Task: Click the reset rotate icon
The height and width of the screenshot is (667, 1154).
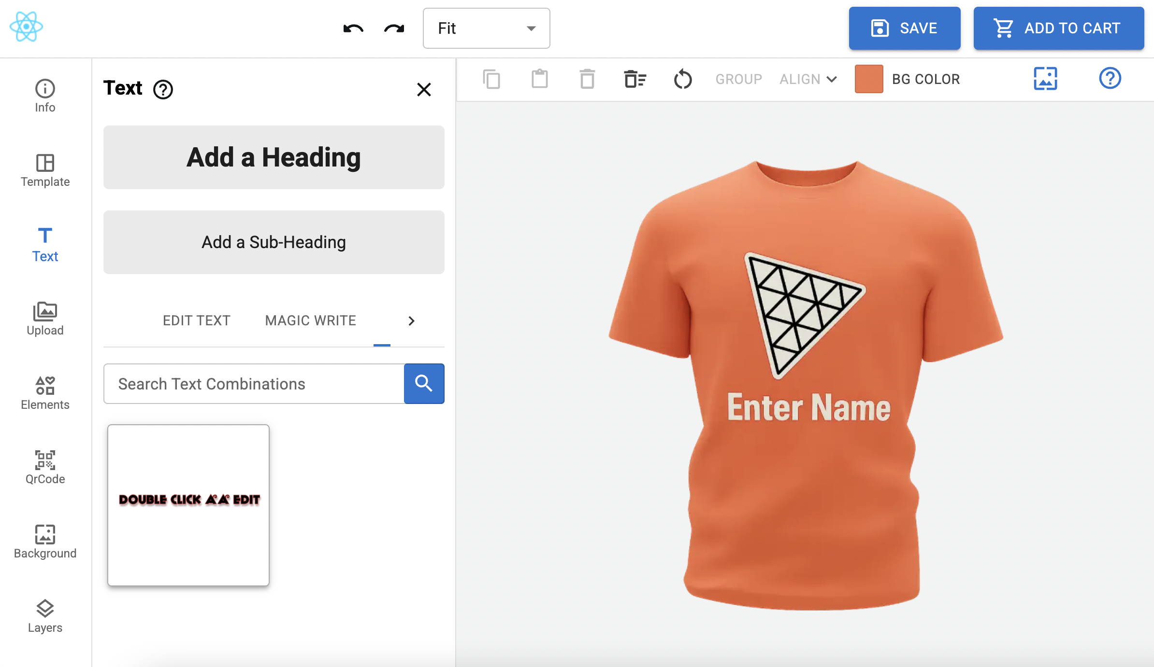Action: click(x=682, y=79)
